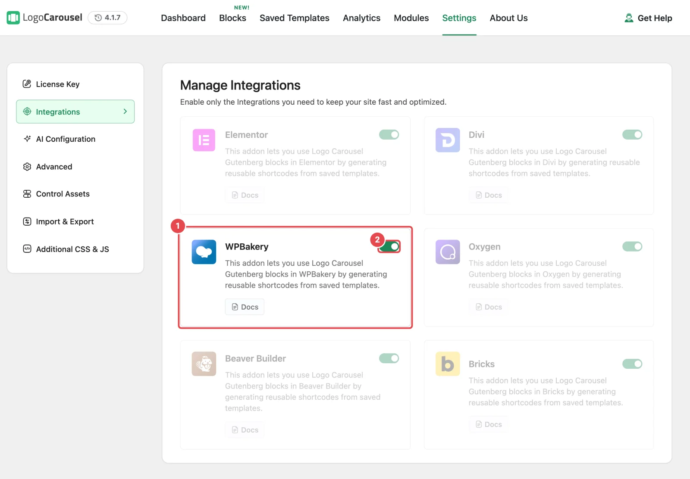Screen dimensions: 690x479
Task: Click the Divi logo icon
Action: point(448,140)
